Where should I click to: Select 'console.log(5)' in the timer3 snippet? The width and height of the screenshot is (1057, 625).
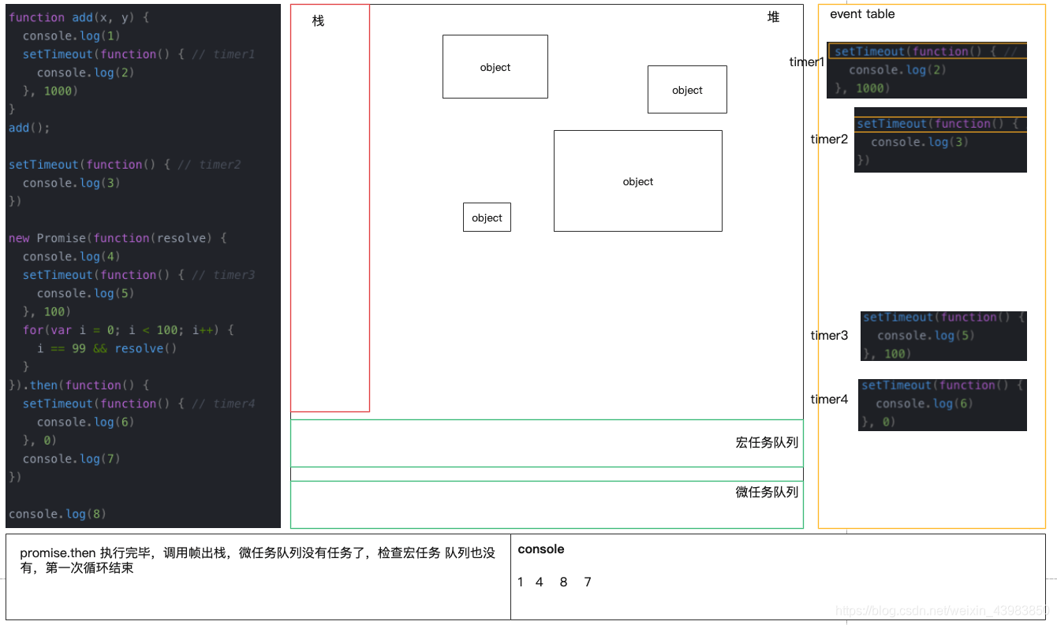click(926, 336)
